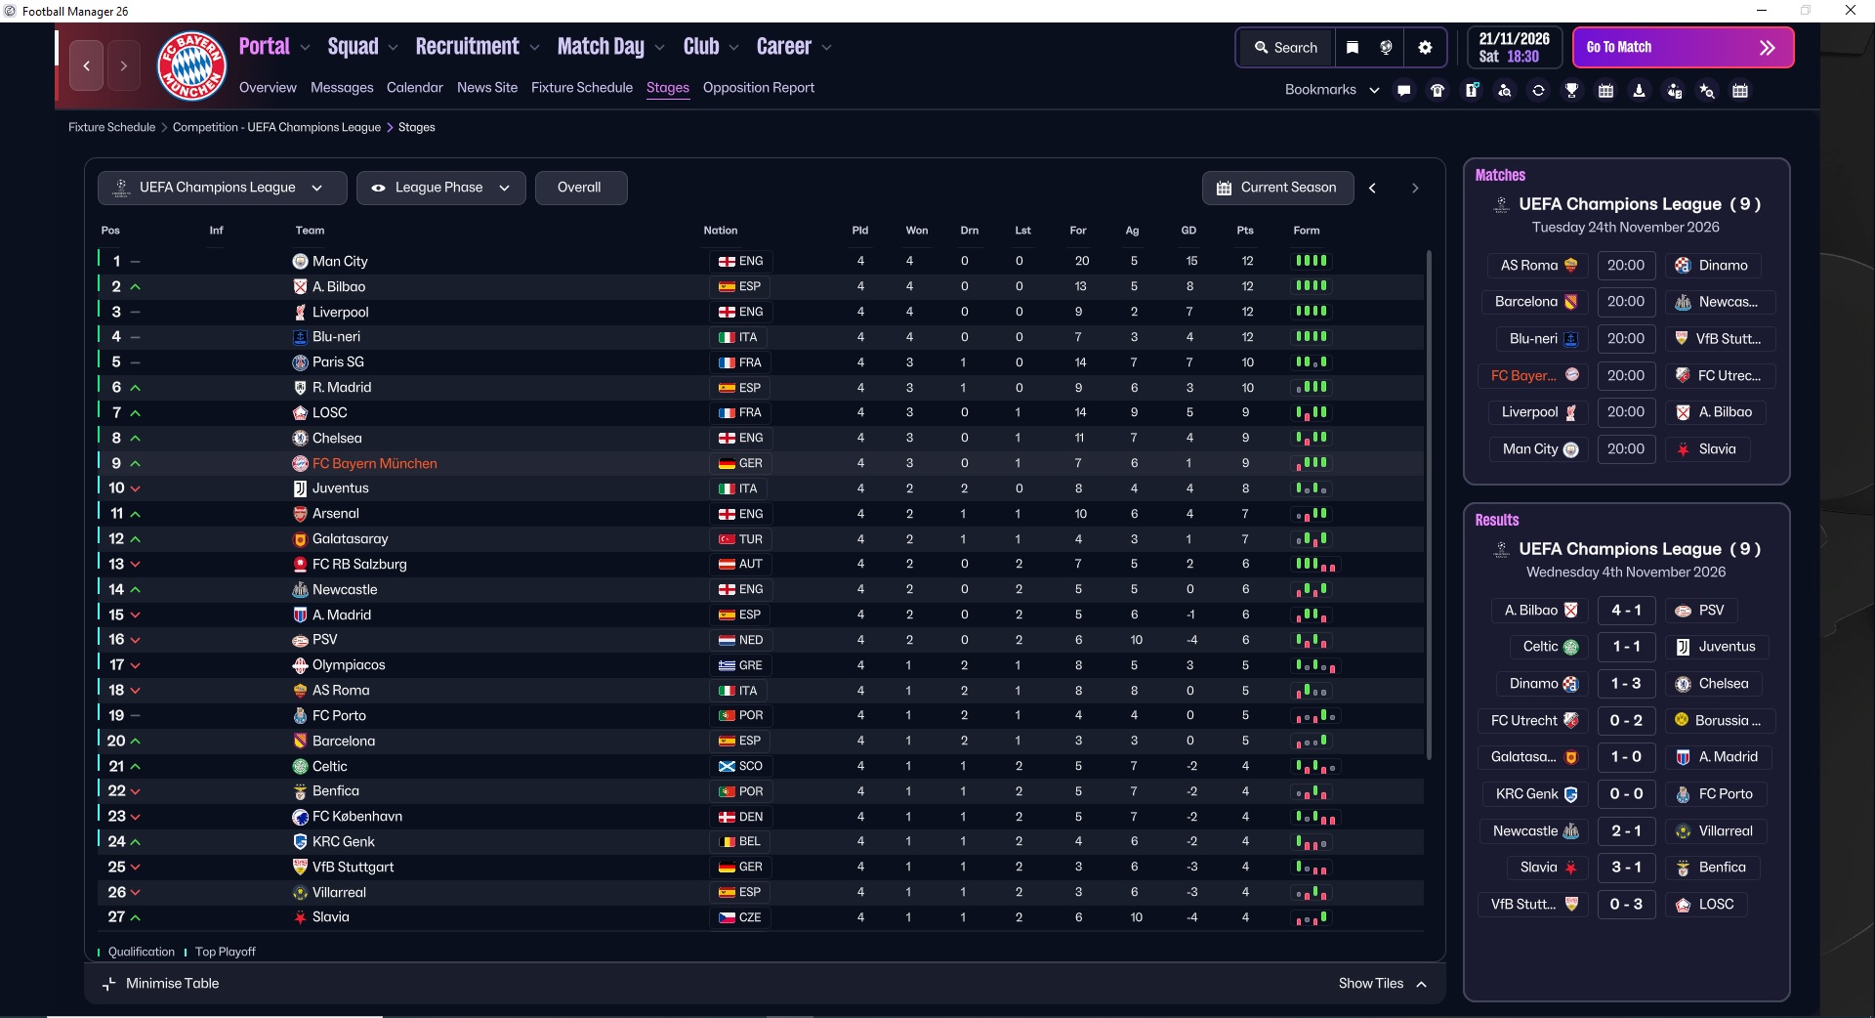Image resolution: width=1875 pixels, height=1018 pixels.
Task: Switch to the Calendar tab
Action: [x=414, y=88]
